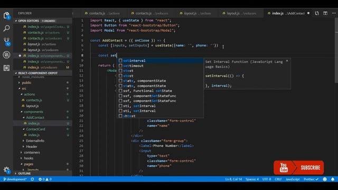The width and height of the screenshot is (338, 190).
Task: Select the JavaScript language mode
Action: [293, 179]
